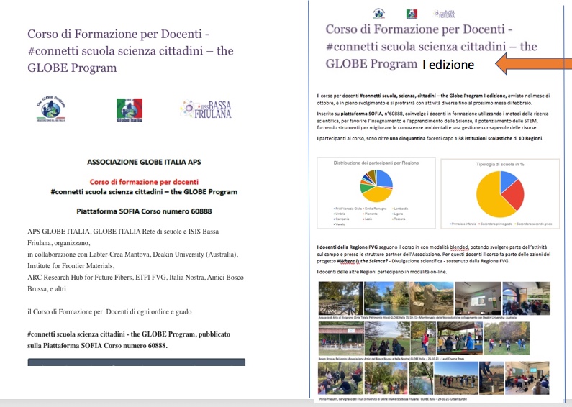Open the photo of people crouching on grass, third row
Screen dimensions: 572x407
tap(340, 378)
